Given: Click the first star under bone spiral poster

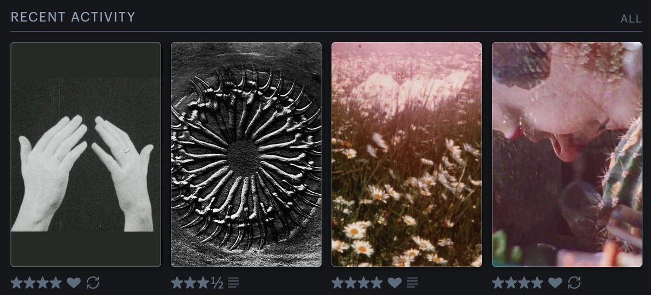Looking at the screenshot, I should (x=177, y=283).
